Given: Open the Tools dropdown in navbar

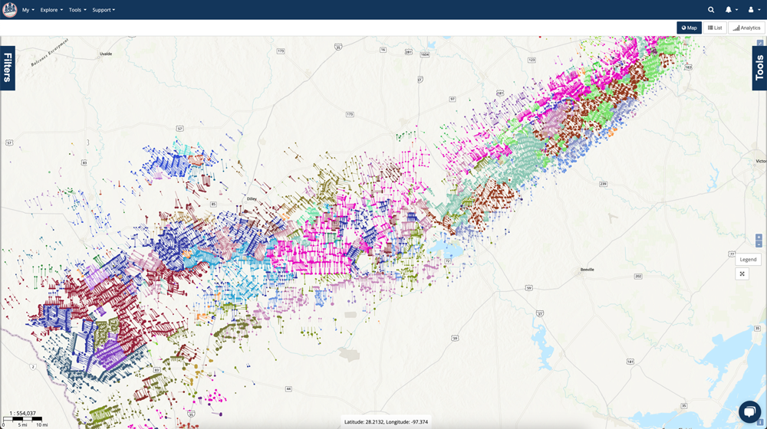Looking at the screenshot, I should point(77,10).
